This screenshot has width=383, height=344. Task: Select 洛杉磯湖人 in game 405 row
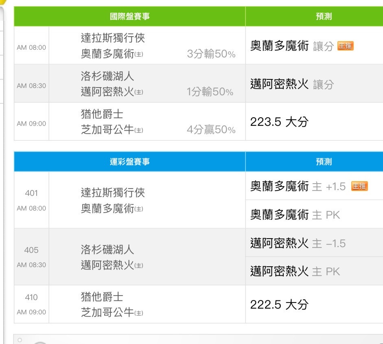(x=107, y=250)
